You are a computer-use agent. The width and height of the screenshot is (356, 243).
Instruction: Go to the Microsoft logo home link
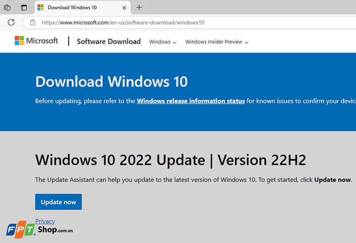(x=36, y=41)
